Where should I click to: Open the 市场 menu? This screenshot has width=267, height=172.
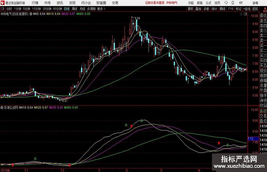[47, 3]
